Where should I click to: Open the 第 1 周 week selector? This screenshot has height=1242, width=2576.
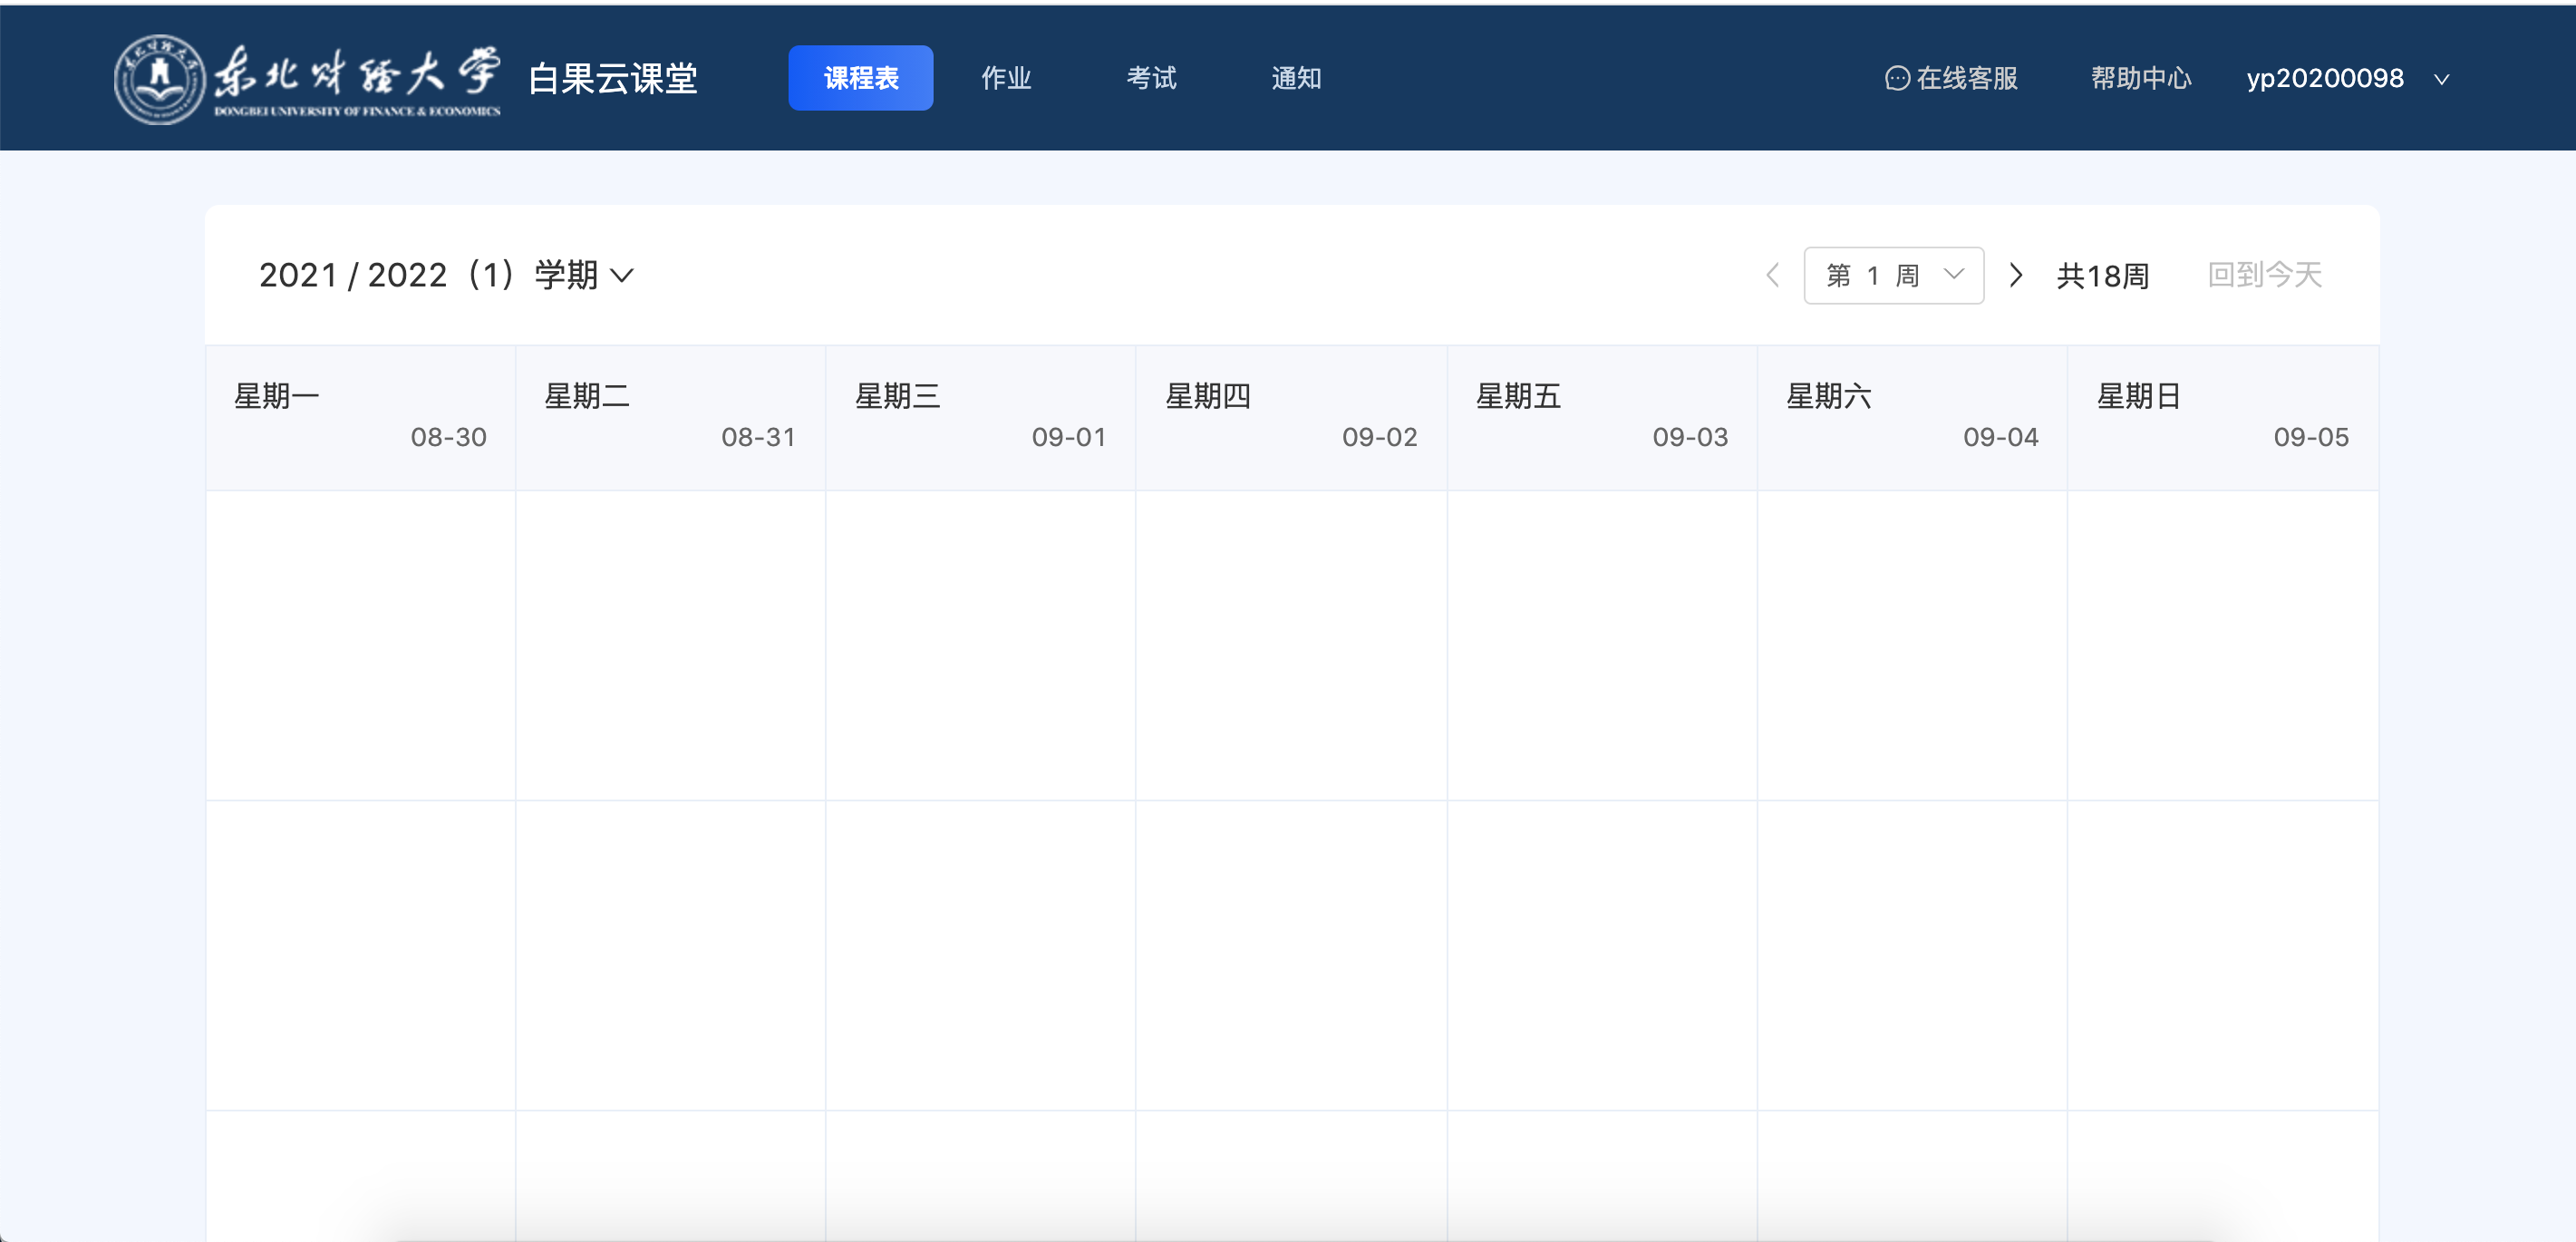(1893, 275)
